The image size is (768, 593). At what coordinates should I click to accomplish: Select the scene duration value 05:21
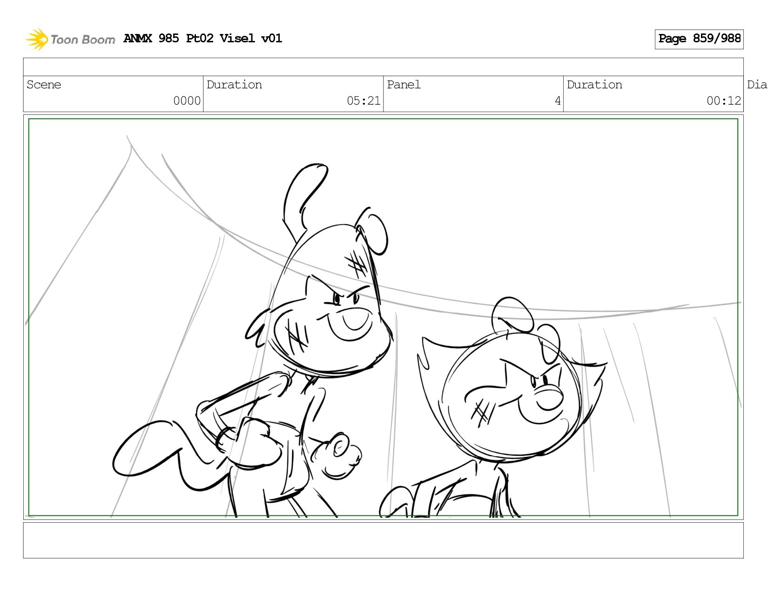364,101
